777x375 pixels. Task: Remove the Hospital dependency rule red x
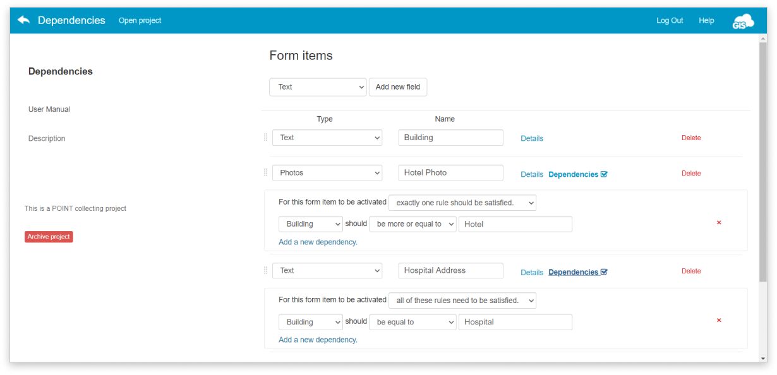[x=719, y=321]
